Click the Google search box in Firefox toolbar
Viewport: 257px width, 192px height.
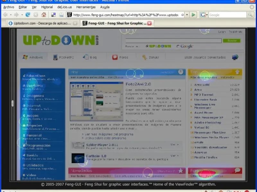point(227,15)
